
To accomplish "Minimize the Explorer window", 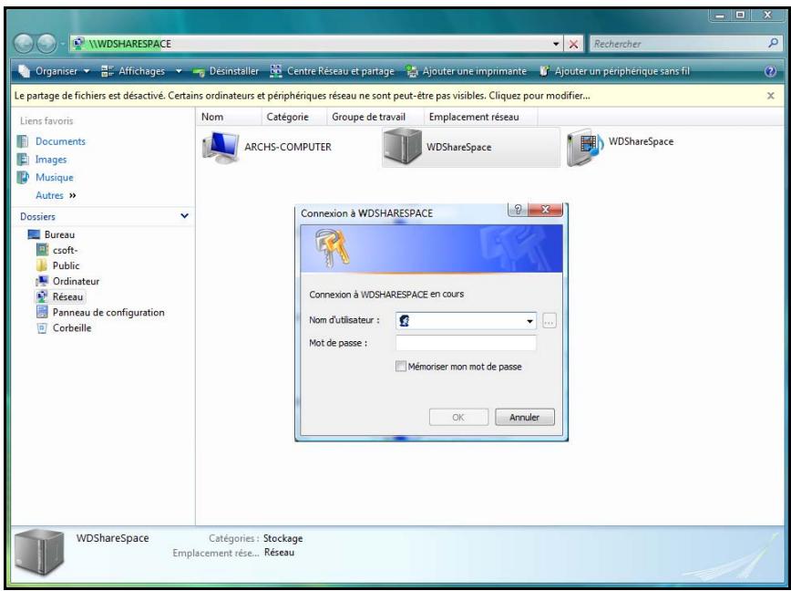I will tap(720, 16).
